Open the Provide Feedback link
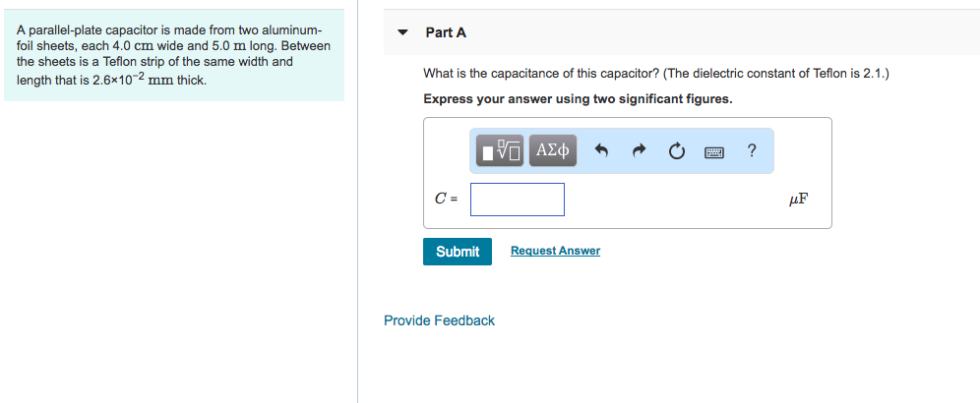 point(439,320)
